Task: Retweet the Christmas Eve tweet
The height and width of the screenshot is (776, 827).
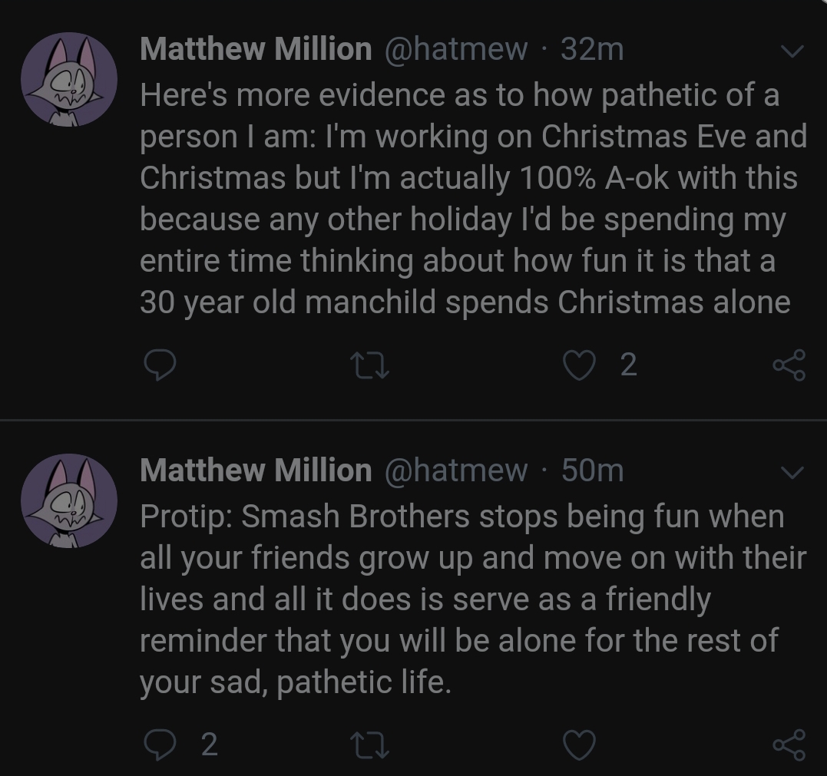Action: (370, 365)
